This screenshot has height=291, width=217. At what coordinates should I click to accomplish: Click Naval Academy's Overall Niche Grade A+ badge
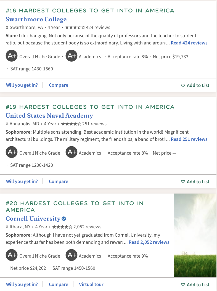(x=12, y=152)
